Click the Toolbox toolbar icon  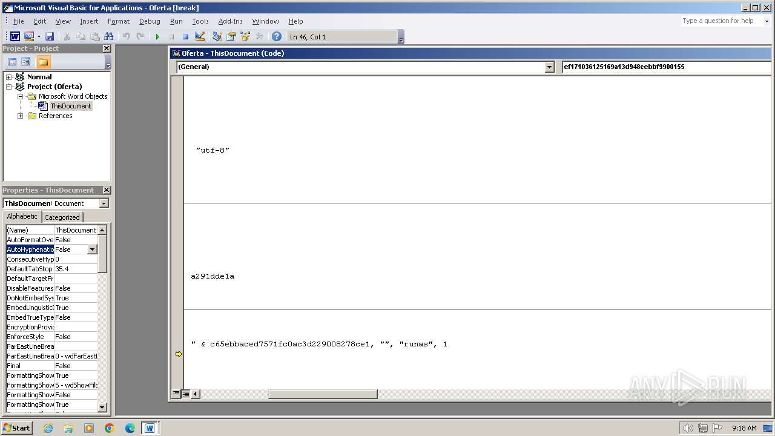[259, 36]
